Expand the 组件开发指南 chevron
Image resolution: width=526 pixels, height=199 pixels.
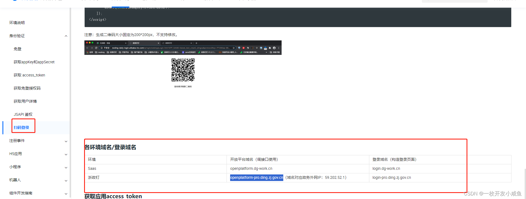tap(66, 194)
